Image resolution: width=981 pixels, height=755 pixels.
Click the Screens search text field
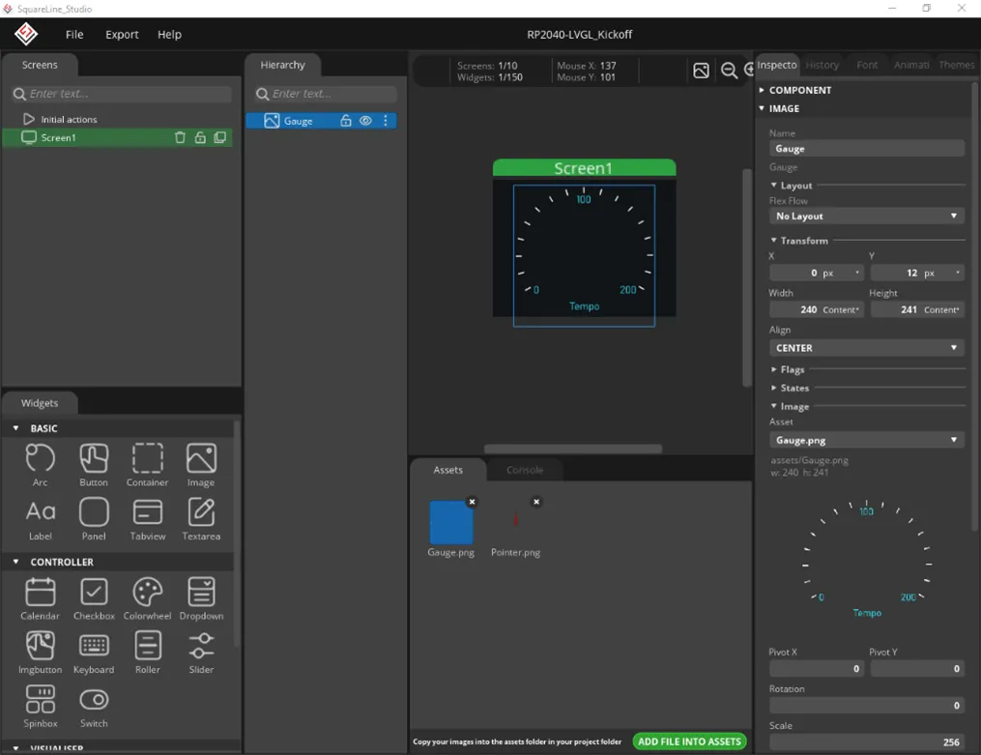pos(122,94)
